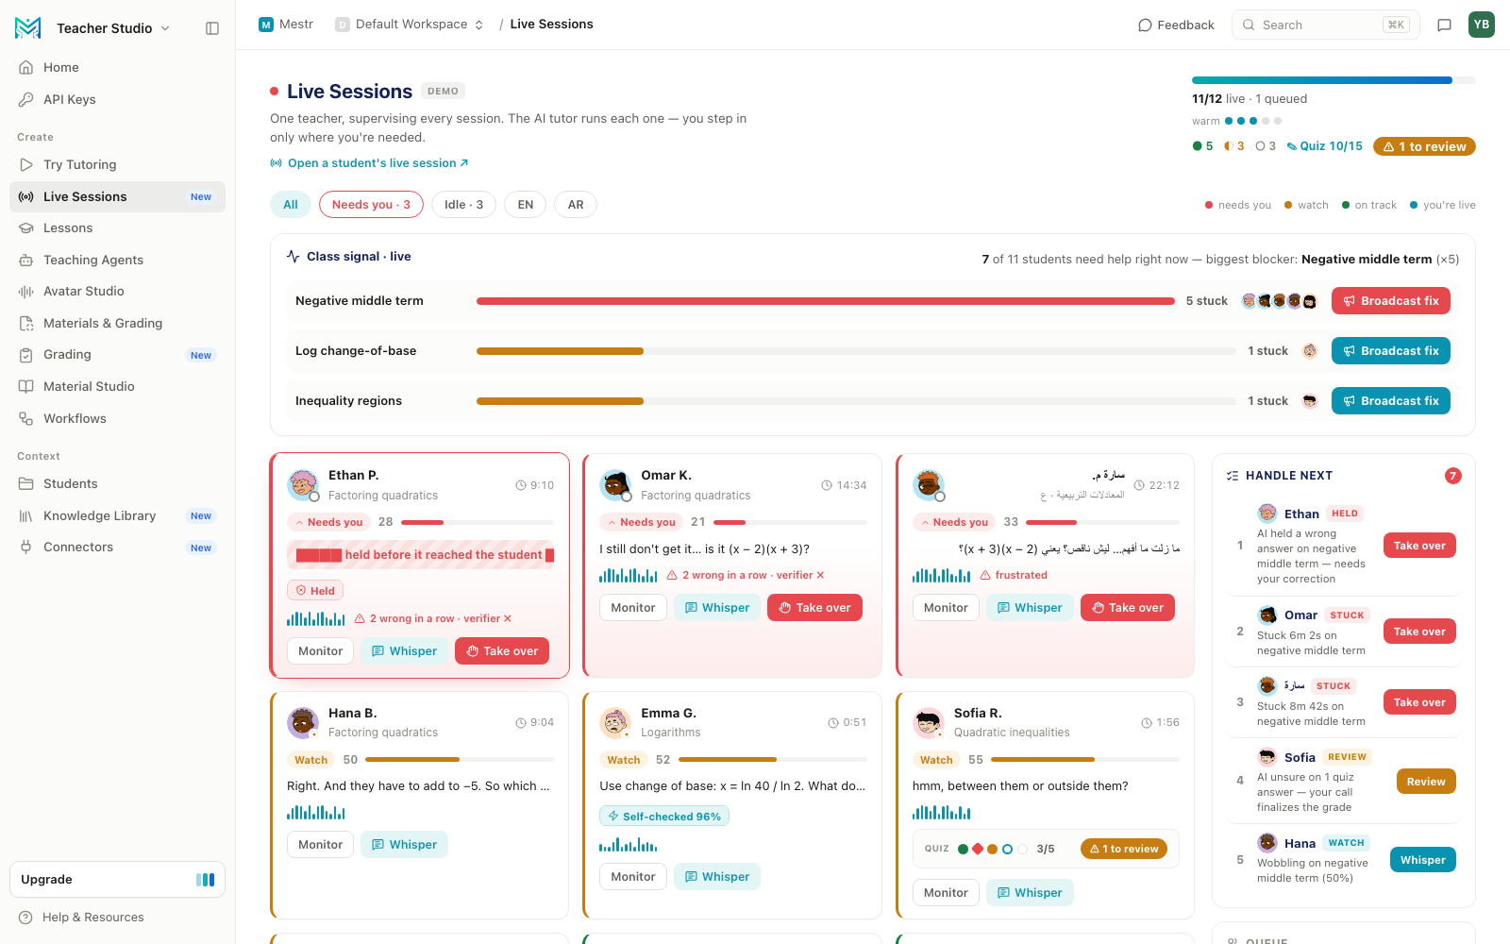The height and width of the screenshot is (944, 1510).
Task: Open Help & Resources question icon
Action: (x=26, y=917)
